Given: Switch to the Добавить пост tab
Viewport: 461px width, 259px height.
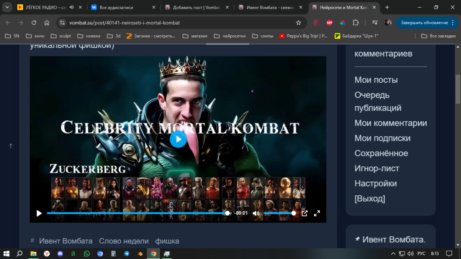Looking at the screenshot, I should (x=197, y=7).
